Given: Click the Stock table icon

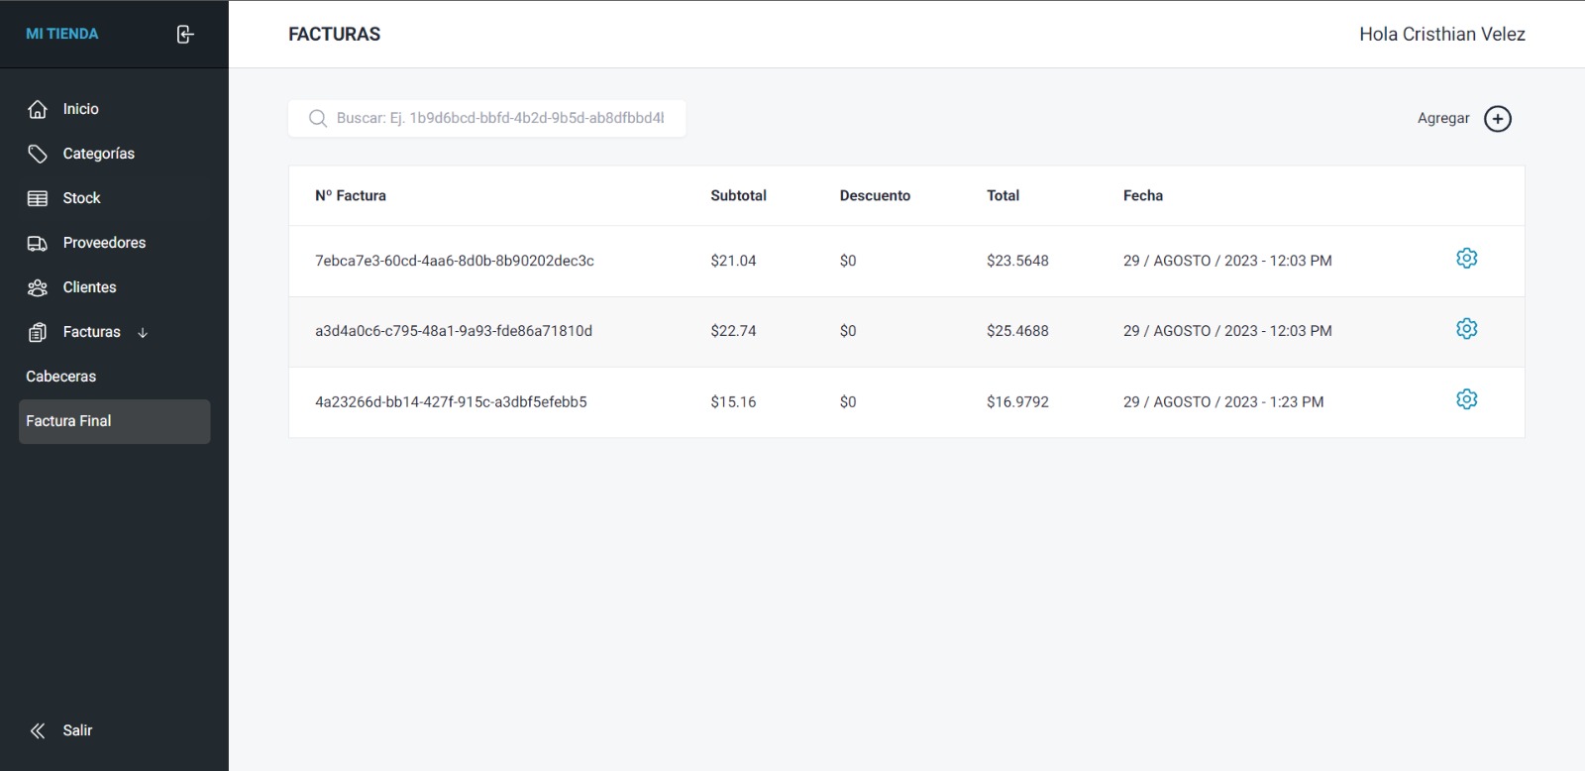Looking at the screenshot, I should (x=38, y=198).
